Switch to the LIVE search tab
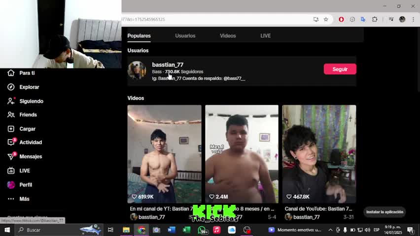420x236 pixels. coord(265,36)
